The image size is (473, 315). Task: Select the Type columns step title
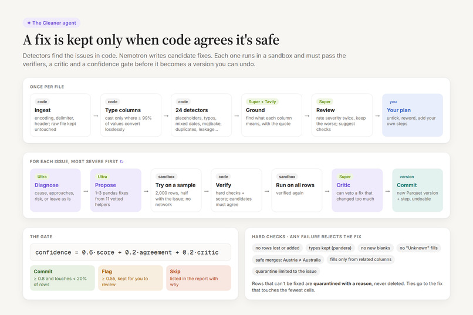point(123,110)
